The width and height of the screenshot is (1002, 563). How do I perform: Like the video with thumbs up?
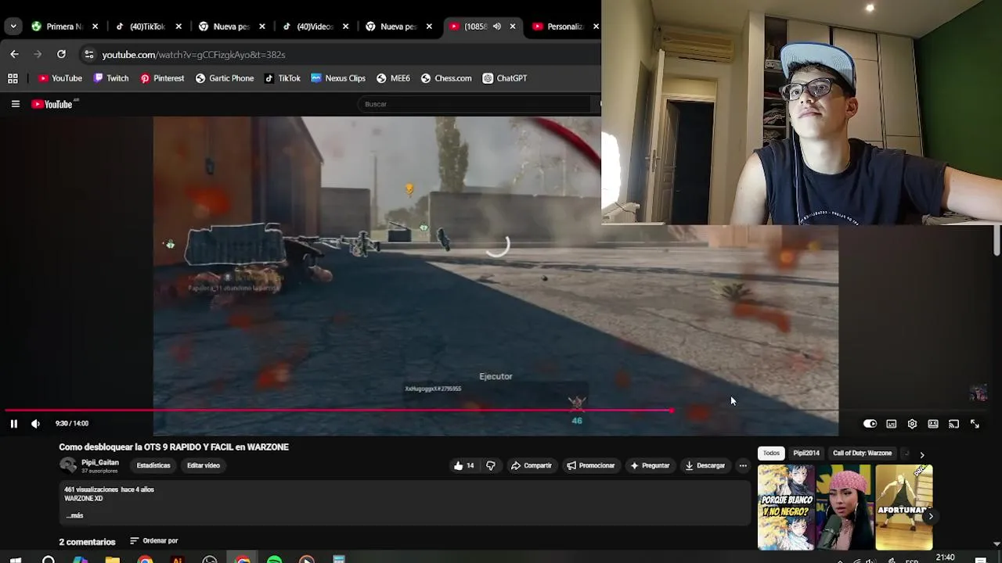[x=463, y=465]
